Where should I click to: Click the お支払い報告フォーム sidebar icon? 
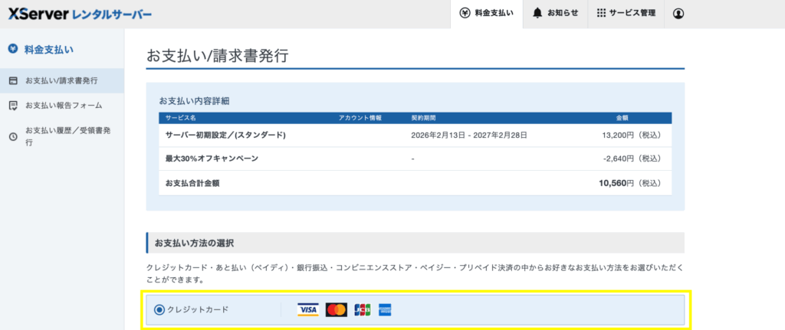pyautogui.click(x=13, y=106)
